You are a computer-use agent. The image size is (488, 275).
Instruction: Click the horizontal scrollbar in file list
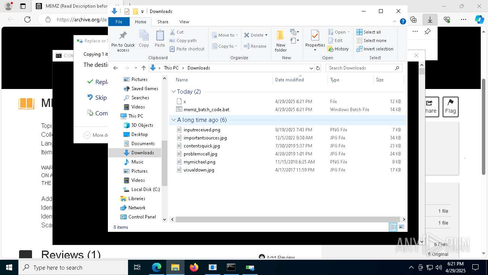click(x=288, y=220)
